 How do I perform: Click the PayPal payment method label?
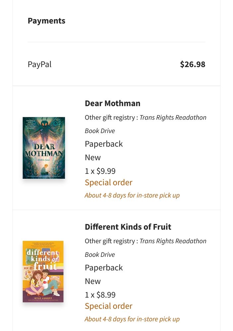click(x=39, y=64)
